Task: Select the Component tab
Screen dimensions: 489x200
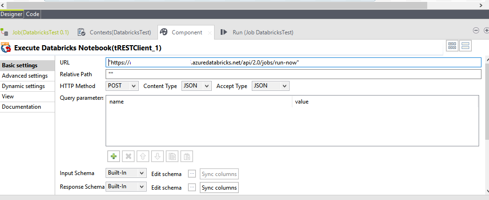Action: (x=186, y=32)
